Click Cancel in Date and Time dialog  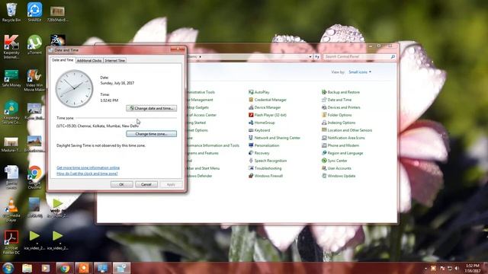146,184
